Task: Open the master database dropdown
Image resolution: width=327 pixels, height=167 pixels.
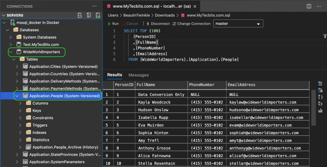Action: pyautogui.click(x=238, y=24)
